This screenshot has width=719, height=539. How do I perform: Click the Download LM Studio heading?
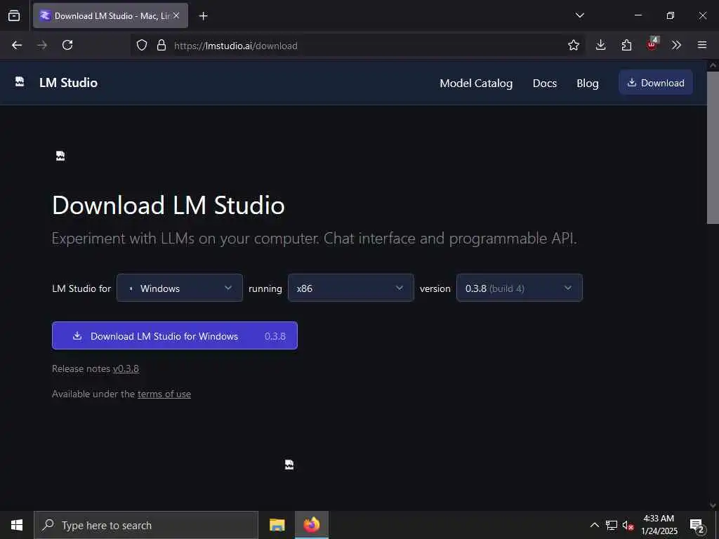[169, 205]
